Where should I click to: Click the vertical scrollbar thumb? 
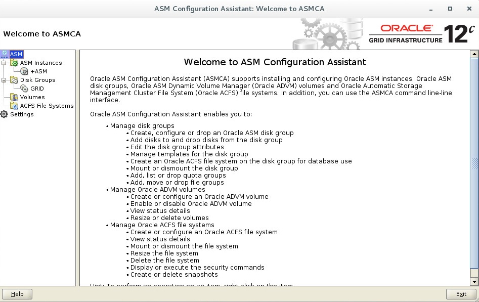(474, 163)
